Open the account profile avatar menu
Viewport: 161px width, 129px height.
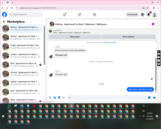point(155,15)
